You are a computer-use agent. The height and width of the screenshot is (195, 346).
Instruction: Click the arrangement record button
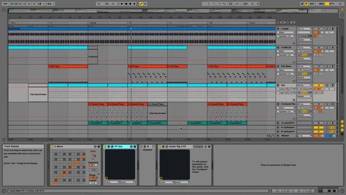pyautogui.click(x=130, y=4)
